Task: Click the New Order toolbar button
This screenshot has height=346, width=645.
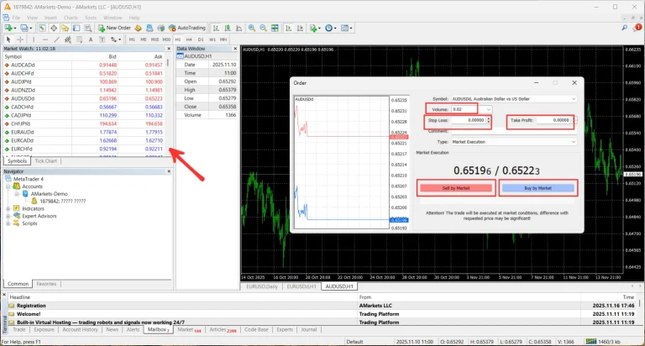Action: coord(114,28)
